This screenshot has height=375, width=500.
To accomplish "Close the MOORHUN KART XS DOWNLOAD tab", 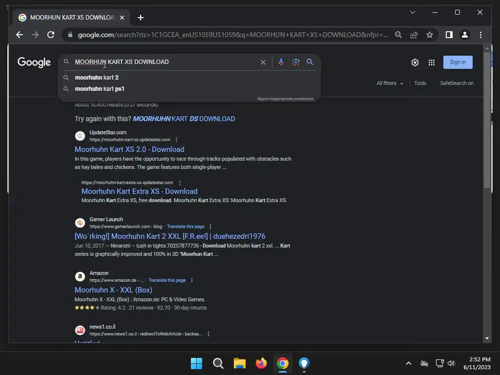I will pos(122,18).
